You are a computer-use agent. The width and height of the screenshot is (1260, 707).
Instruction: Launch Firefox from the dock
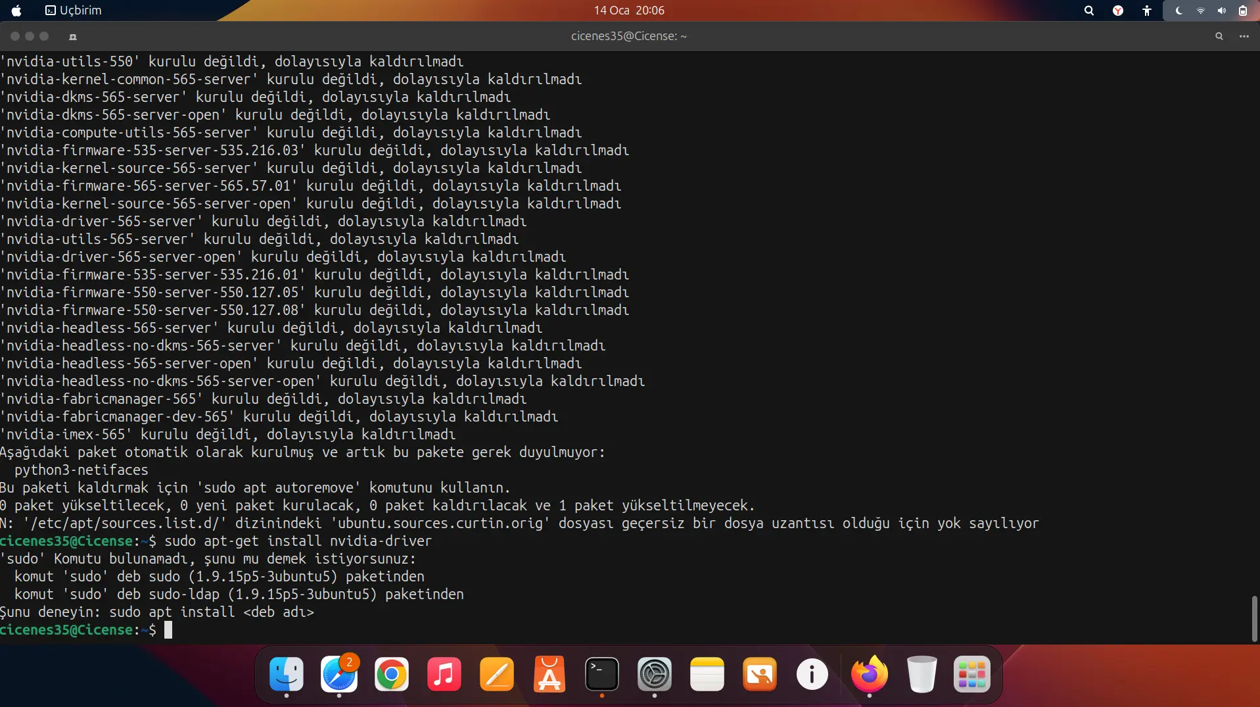[x=870, y=674]
